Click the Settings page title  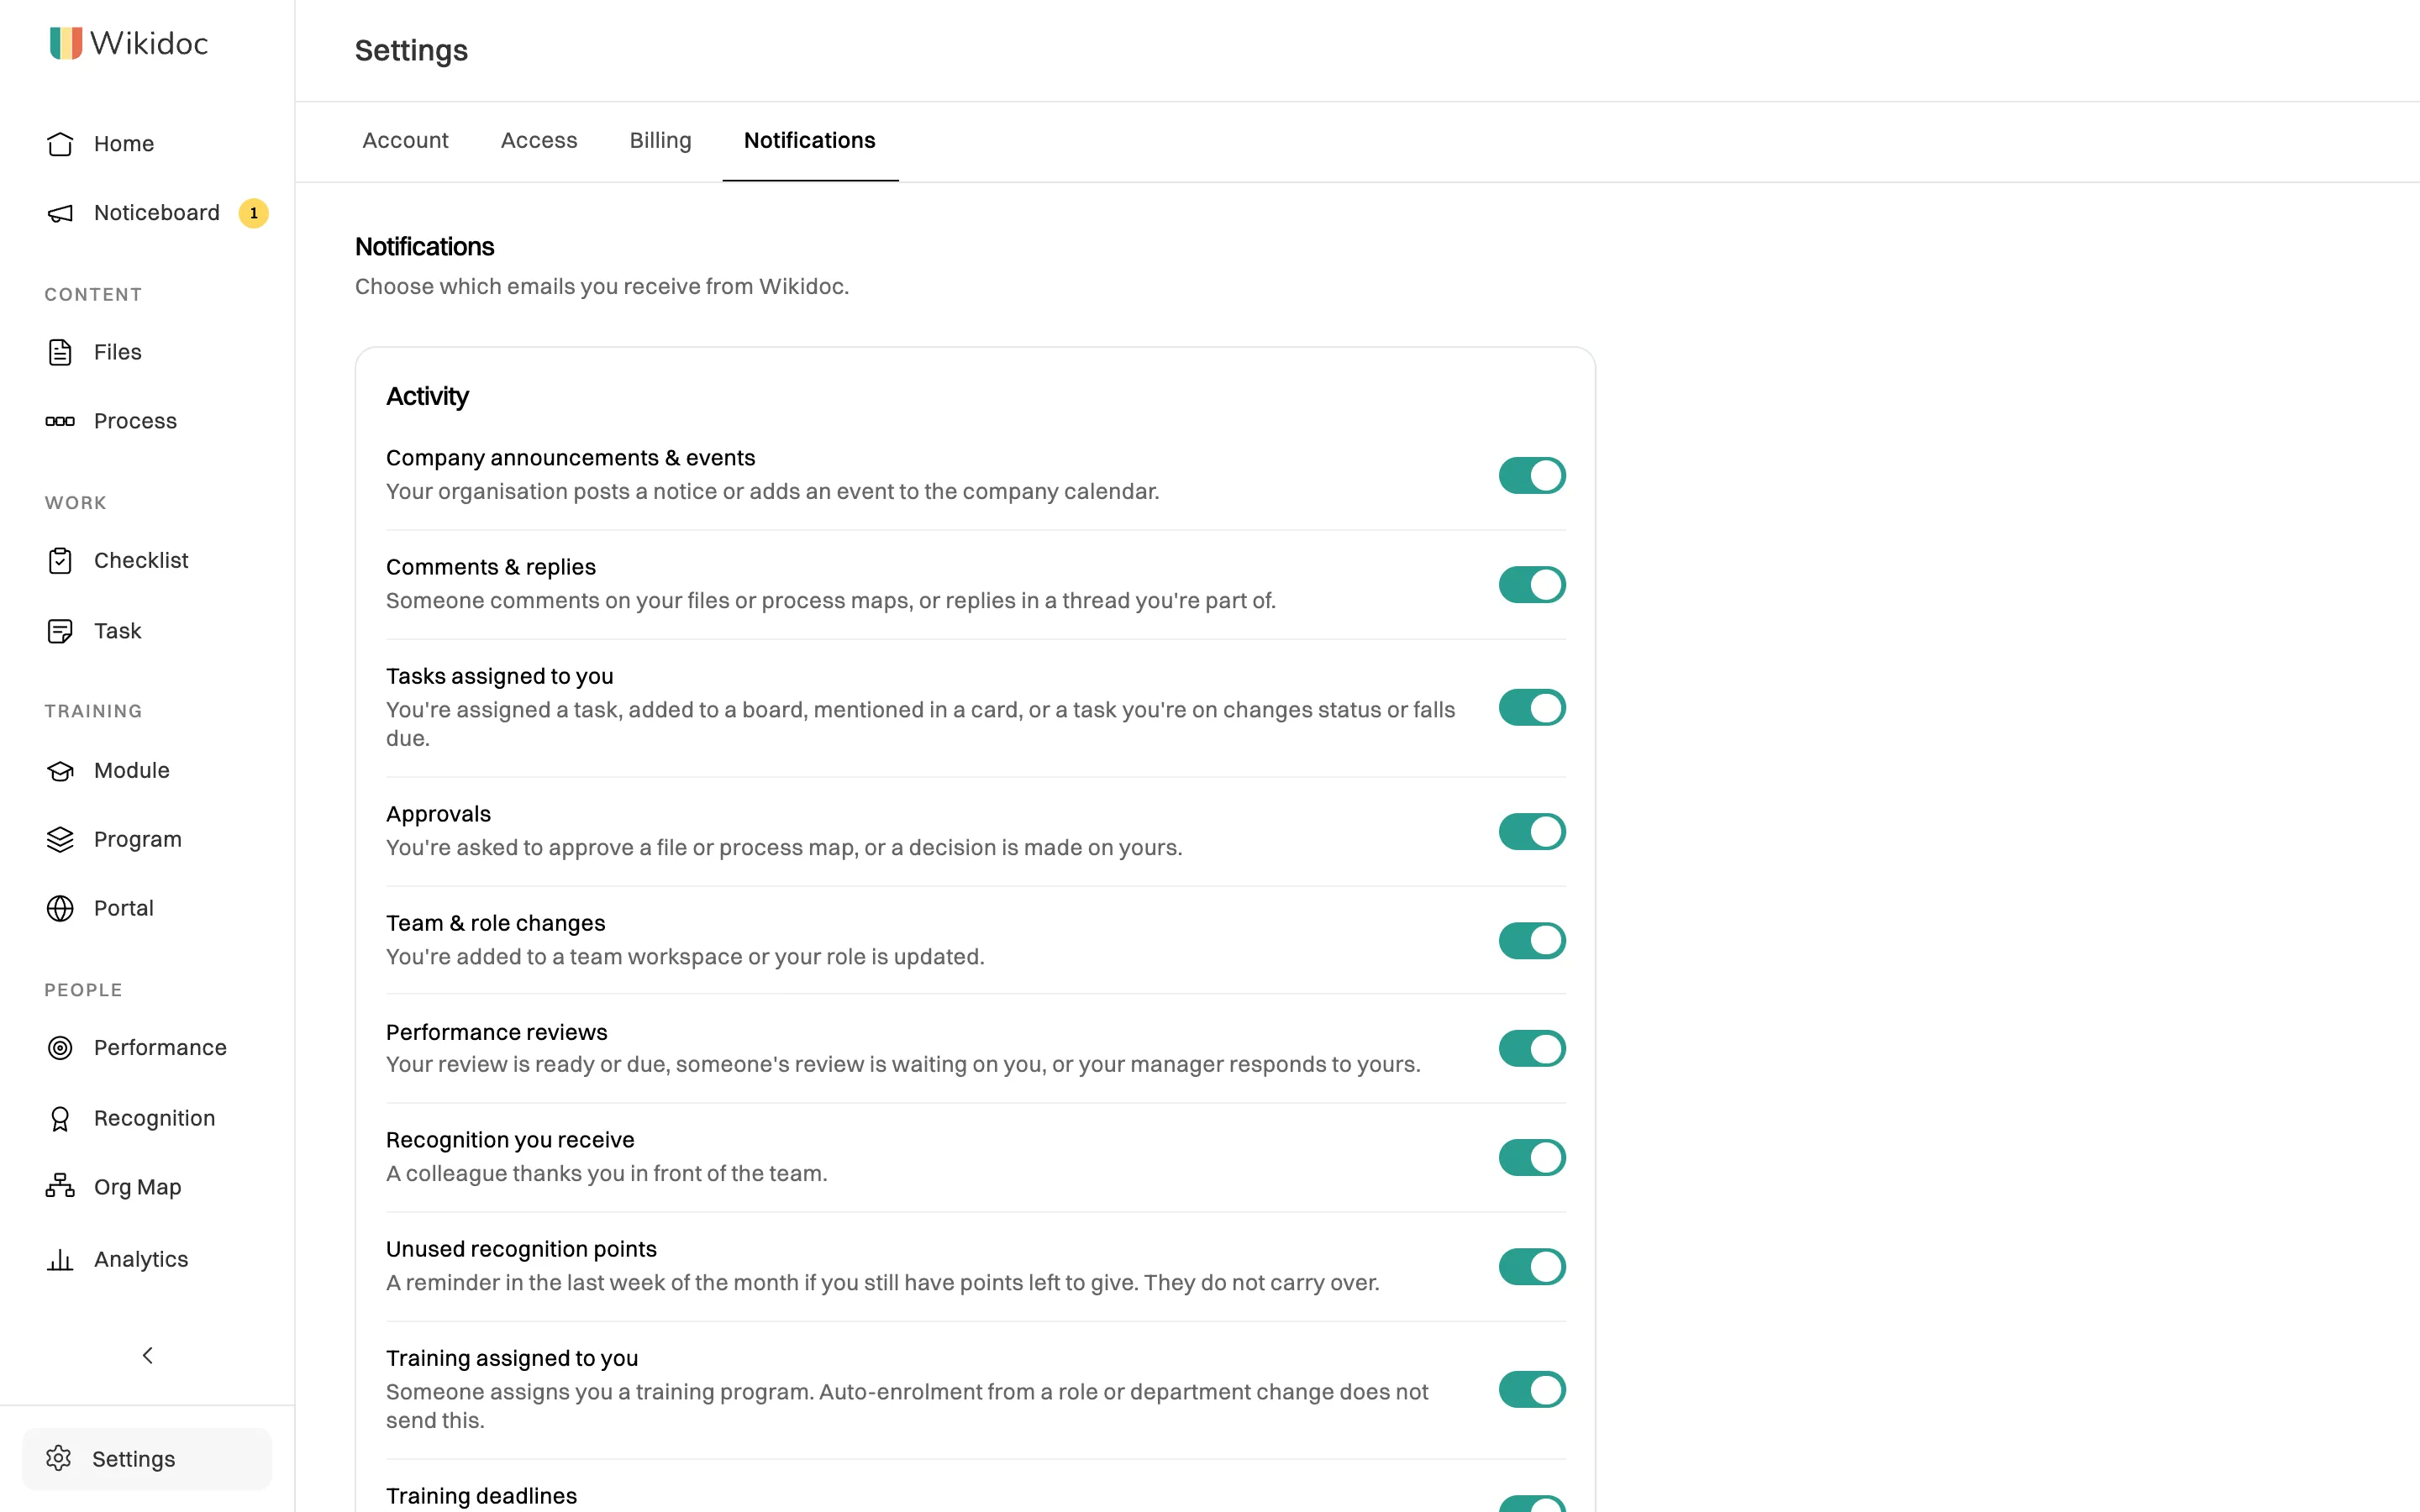pos(411,50)
